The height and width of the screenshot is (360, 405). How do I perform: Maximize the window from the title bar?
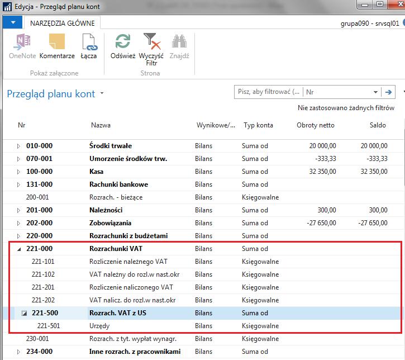[x=380, y=4]
